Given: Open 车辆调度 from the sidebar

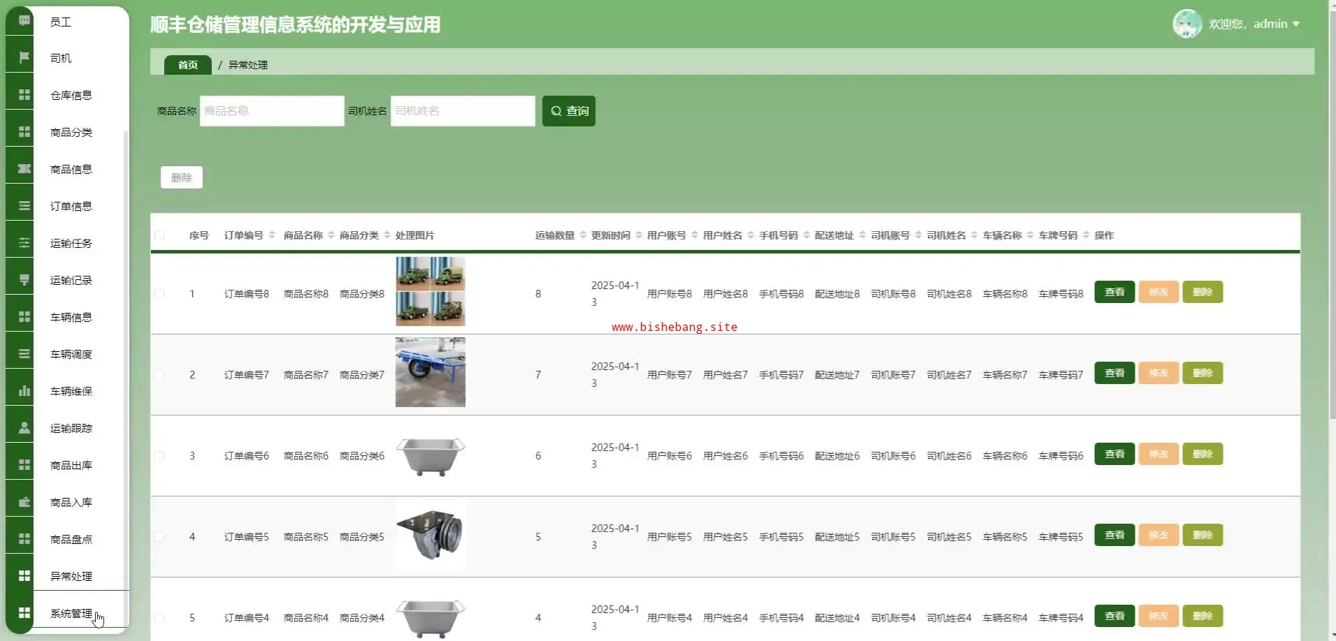Looking at the screenshot, I should click(x=71, y=354).
